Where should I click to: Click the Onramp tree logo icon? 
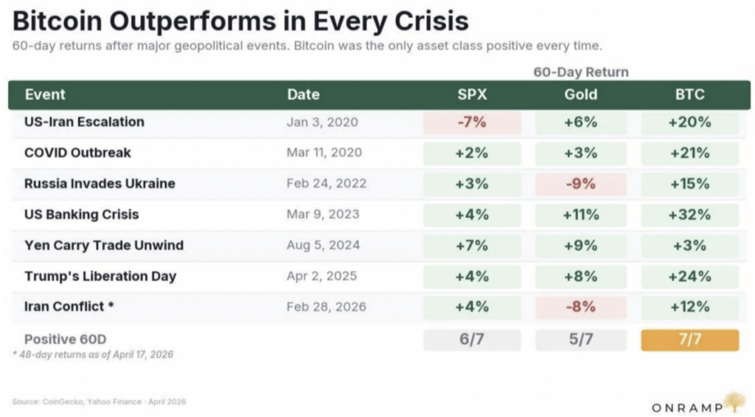[734, 402]
